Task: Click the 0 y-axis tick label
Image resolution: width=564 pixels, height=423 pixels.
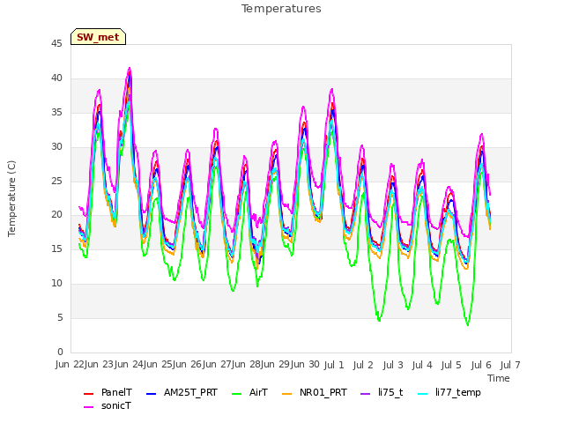Action: click(60, 352)
